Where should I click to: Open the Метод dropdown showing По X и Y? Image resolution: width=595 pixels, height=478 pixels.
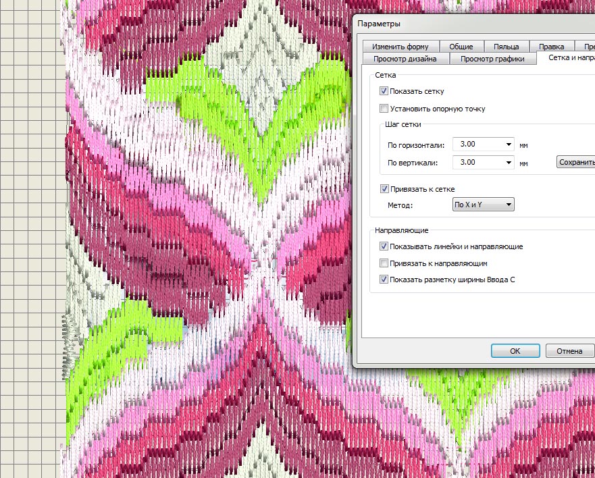tap(508, 205)
